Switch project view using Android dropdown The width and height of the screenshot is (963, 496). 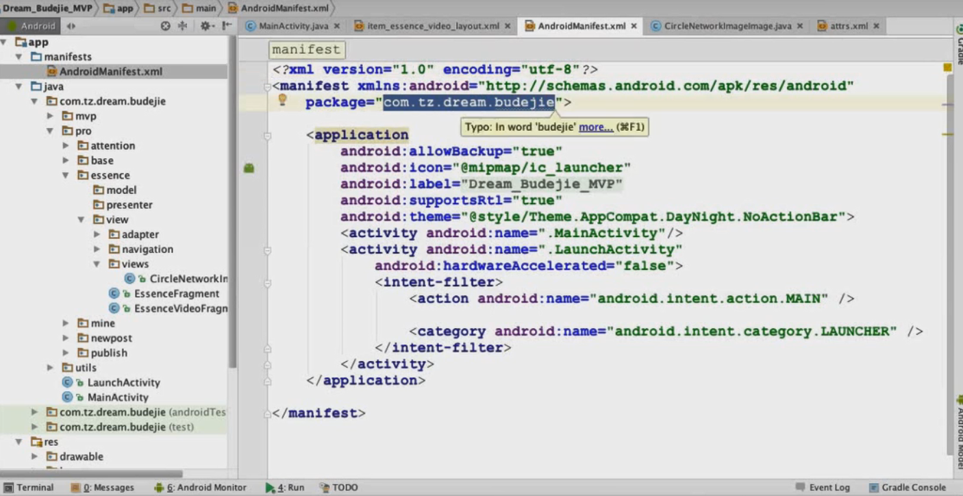31,26
